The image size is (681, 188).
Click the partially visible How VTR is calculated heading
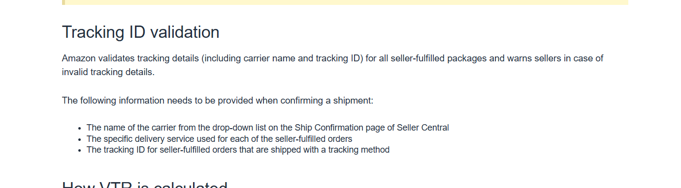(145, 185)
